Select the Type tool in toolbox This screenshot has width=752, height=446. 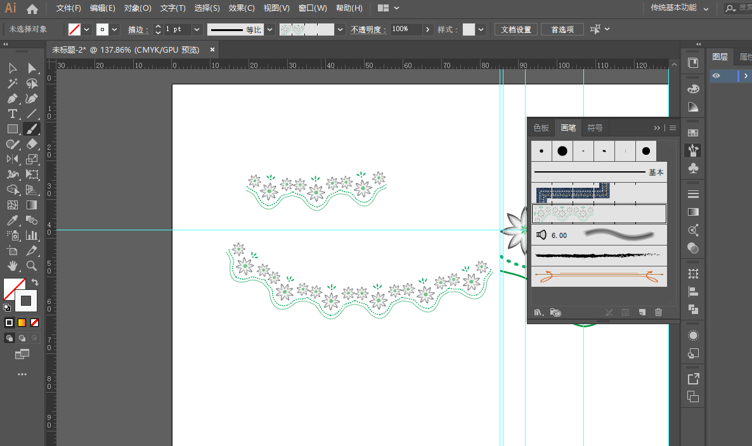(x=12, y=114)
